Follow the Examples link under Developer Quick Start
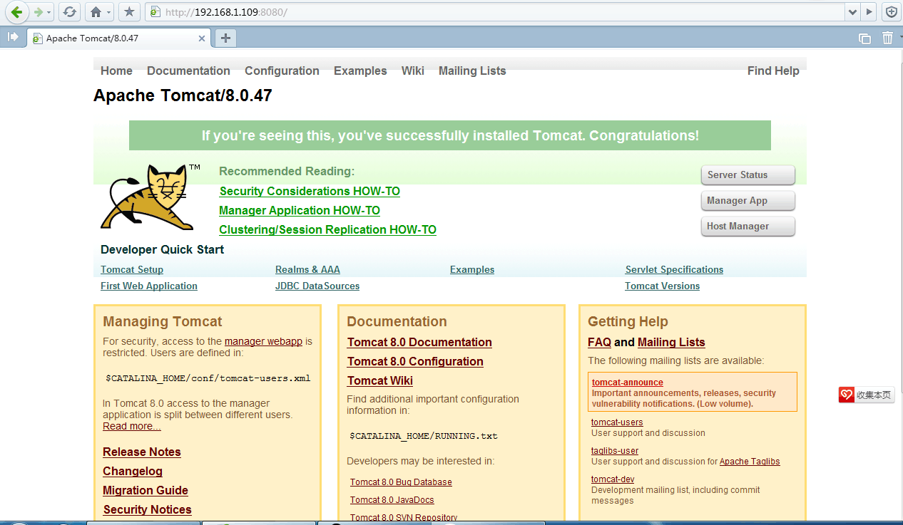Screen dimensions: 903x525 (x=472, y=269)
